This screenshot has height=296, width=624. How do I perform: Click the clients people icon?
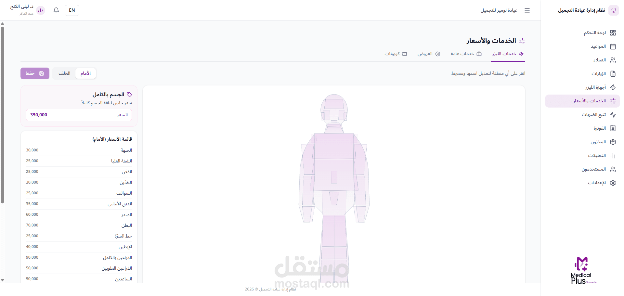[x=613, y=60]
